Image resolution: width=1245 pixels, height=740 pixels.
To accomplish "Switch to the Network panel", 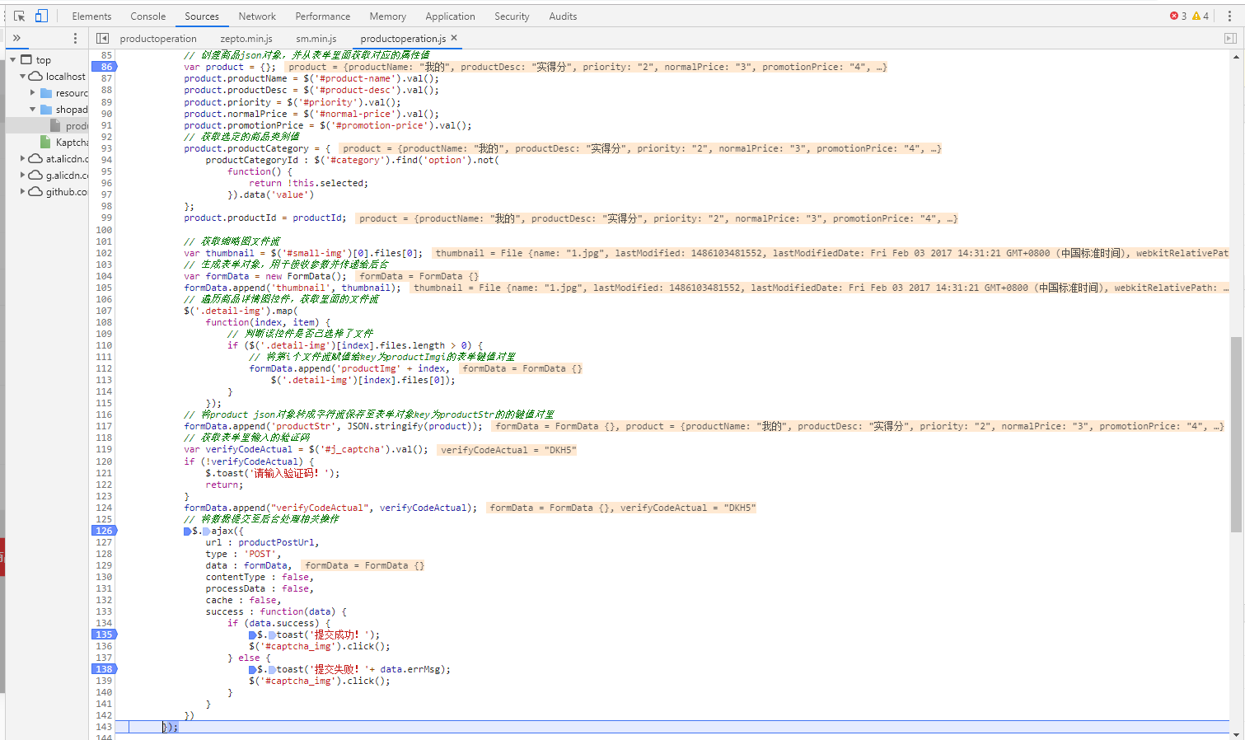I will coord(257,16).
